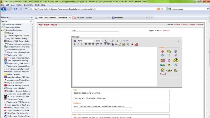Open the My eBay Summary bookmark
The width and height of the screenshot is (210, 118).
pyautogui.click(x=15, y=83)
